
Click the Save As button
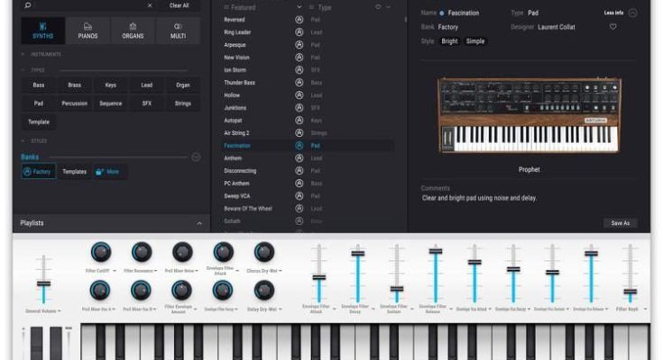point(620,223)
